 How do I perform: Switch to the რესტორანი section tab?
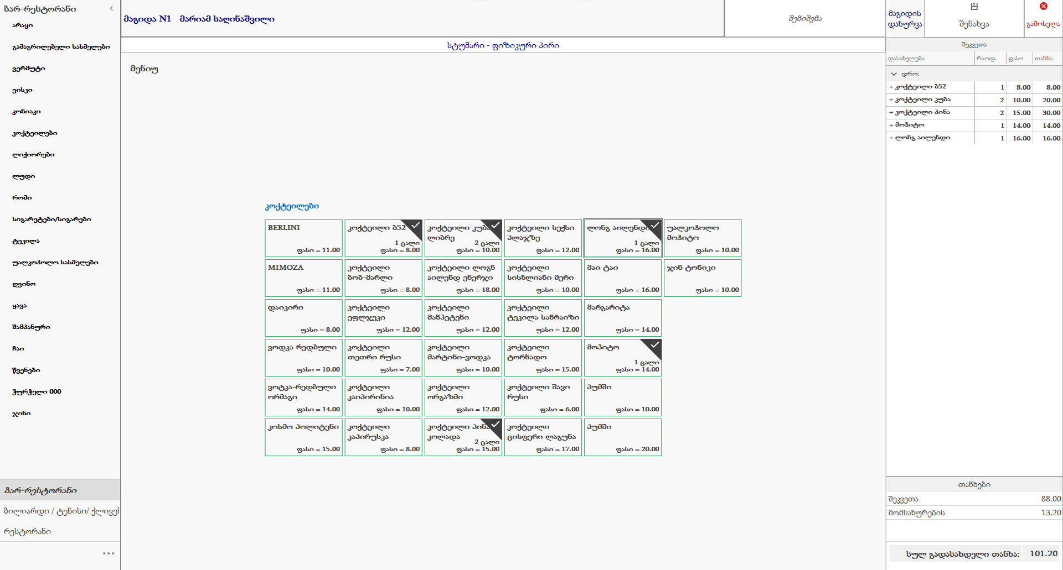(28, 531)
